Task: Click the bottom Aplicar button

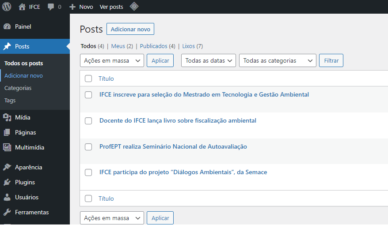Action: pyautogui.click(x=160, y=218)
